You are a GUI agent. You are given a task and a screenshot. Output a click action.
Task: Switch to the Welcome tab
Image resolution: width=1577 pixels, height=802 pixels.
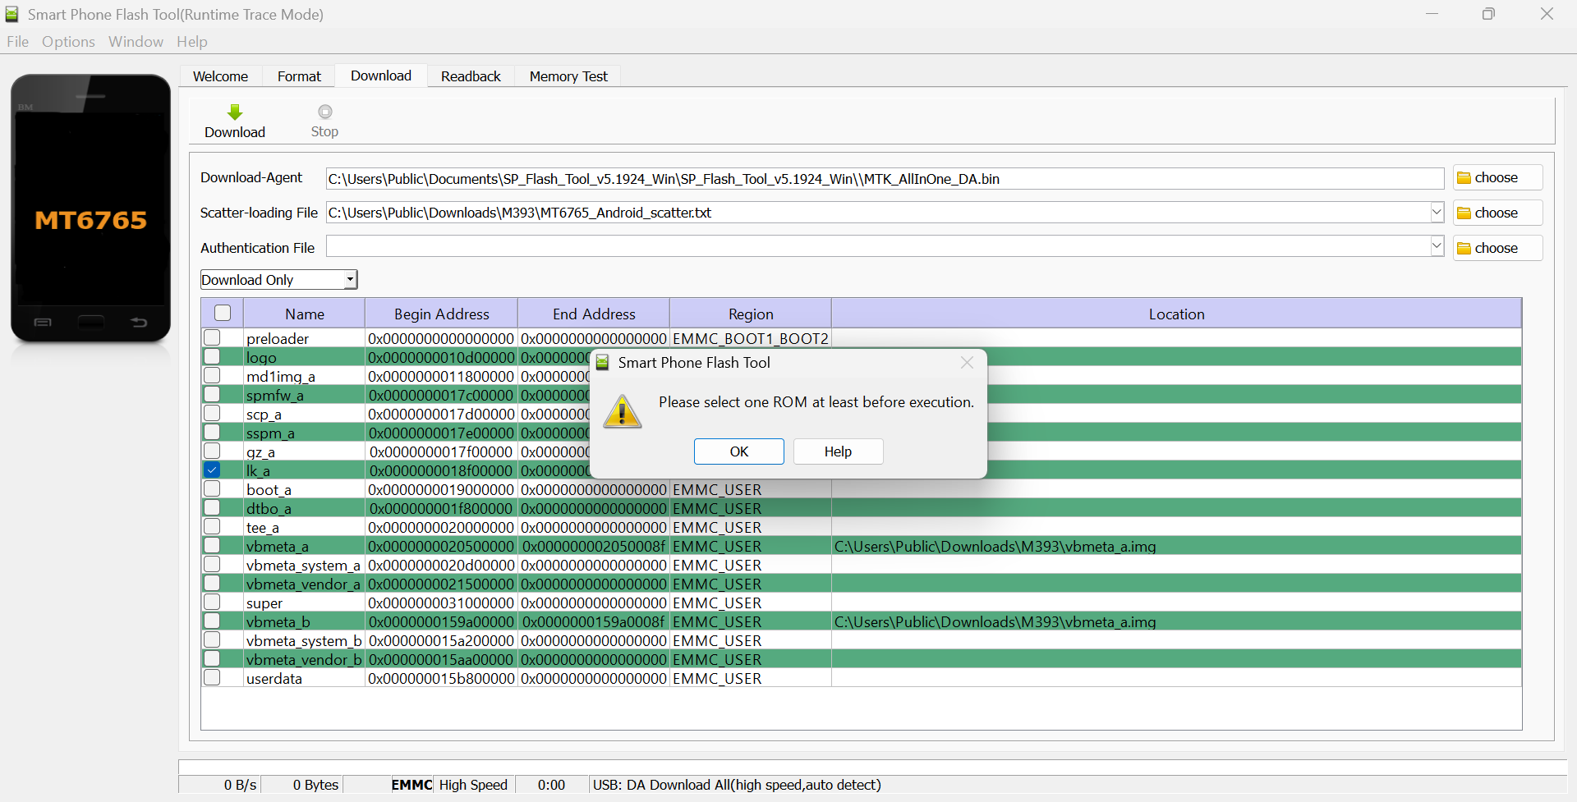point(220,76)
